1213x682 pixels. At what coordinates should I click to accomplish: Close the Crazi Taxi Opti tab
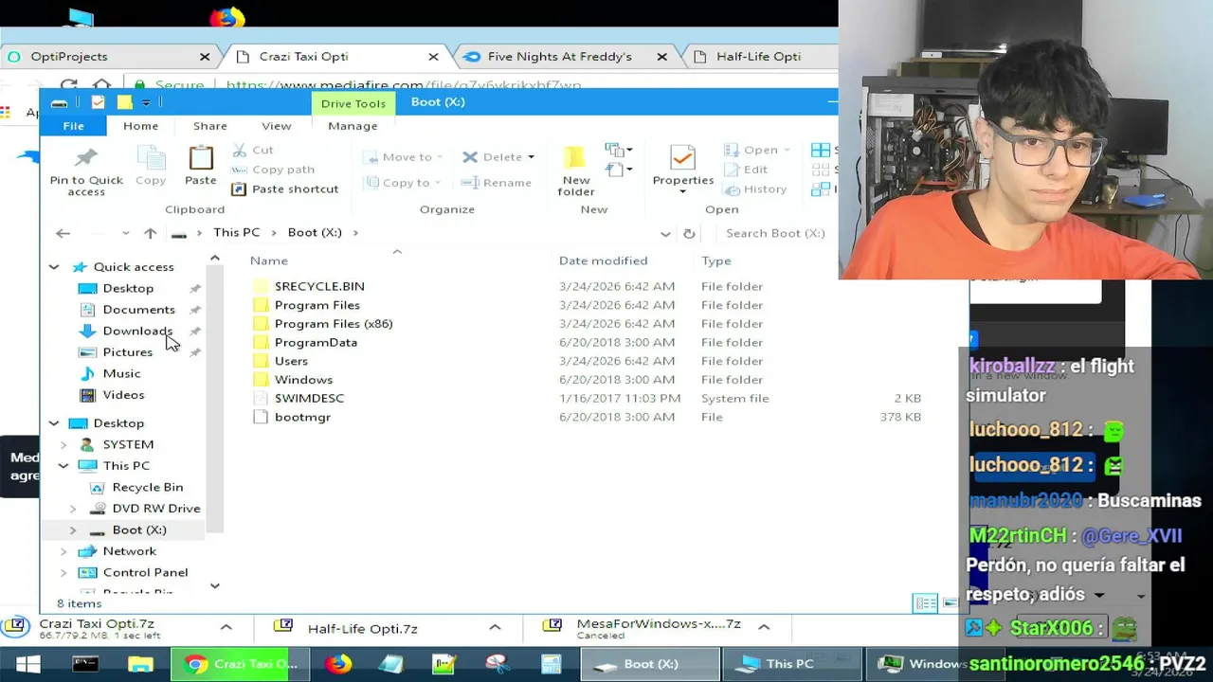[x=433, y=57]
